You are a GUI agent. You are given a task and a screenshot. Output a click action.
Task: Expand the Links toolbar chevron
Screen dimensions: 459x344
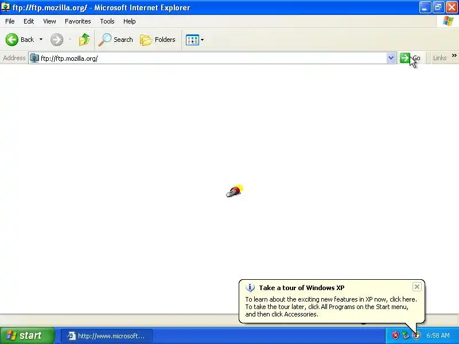pyautogui.click(x=454, y=56)
